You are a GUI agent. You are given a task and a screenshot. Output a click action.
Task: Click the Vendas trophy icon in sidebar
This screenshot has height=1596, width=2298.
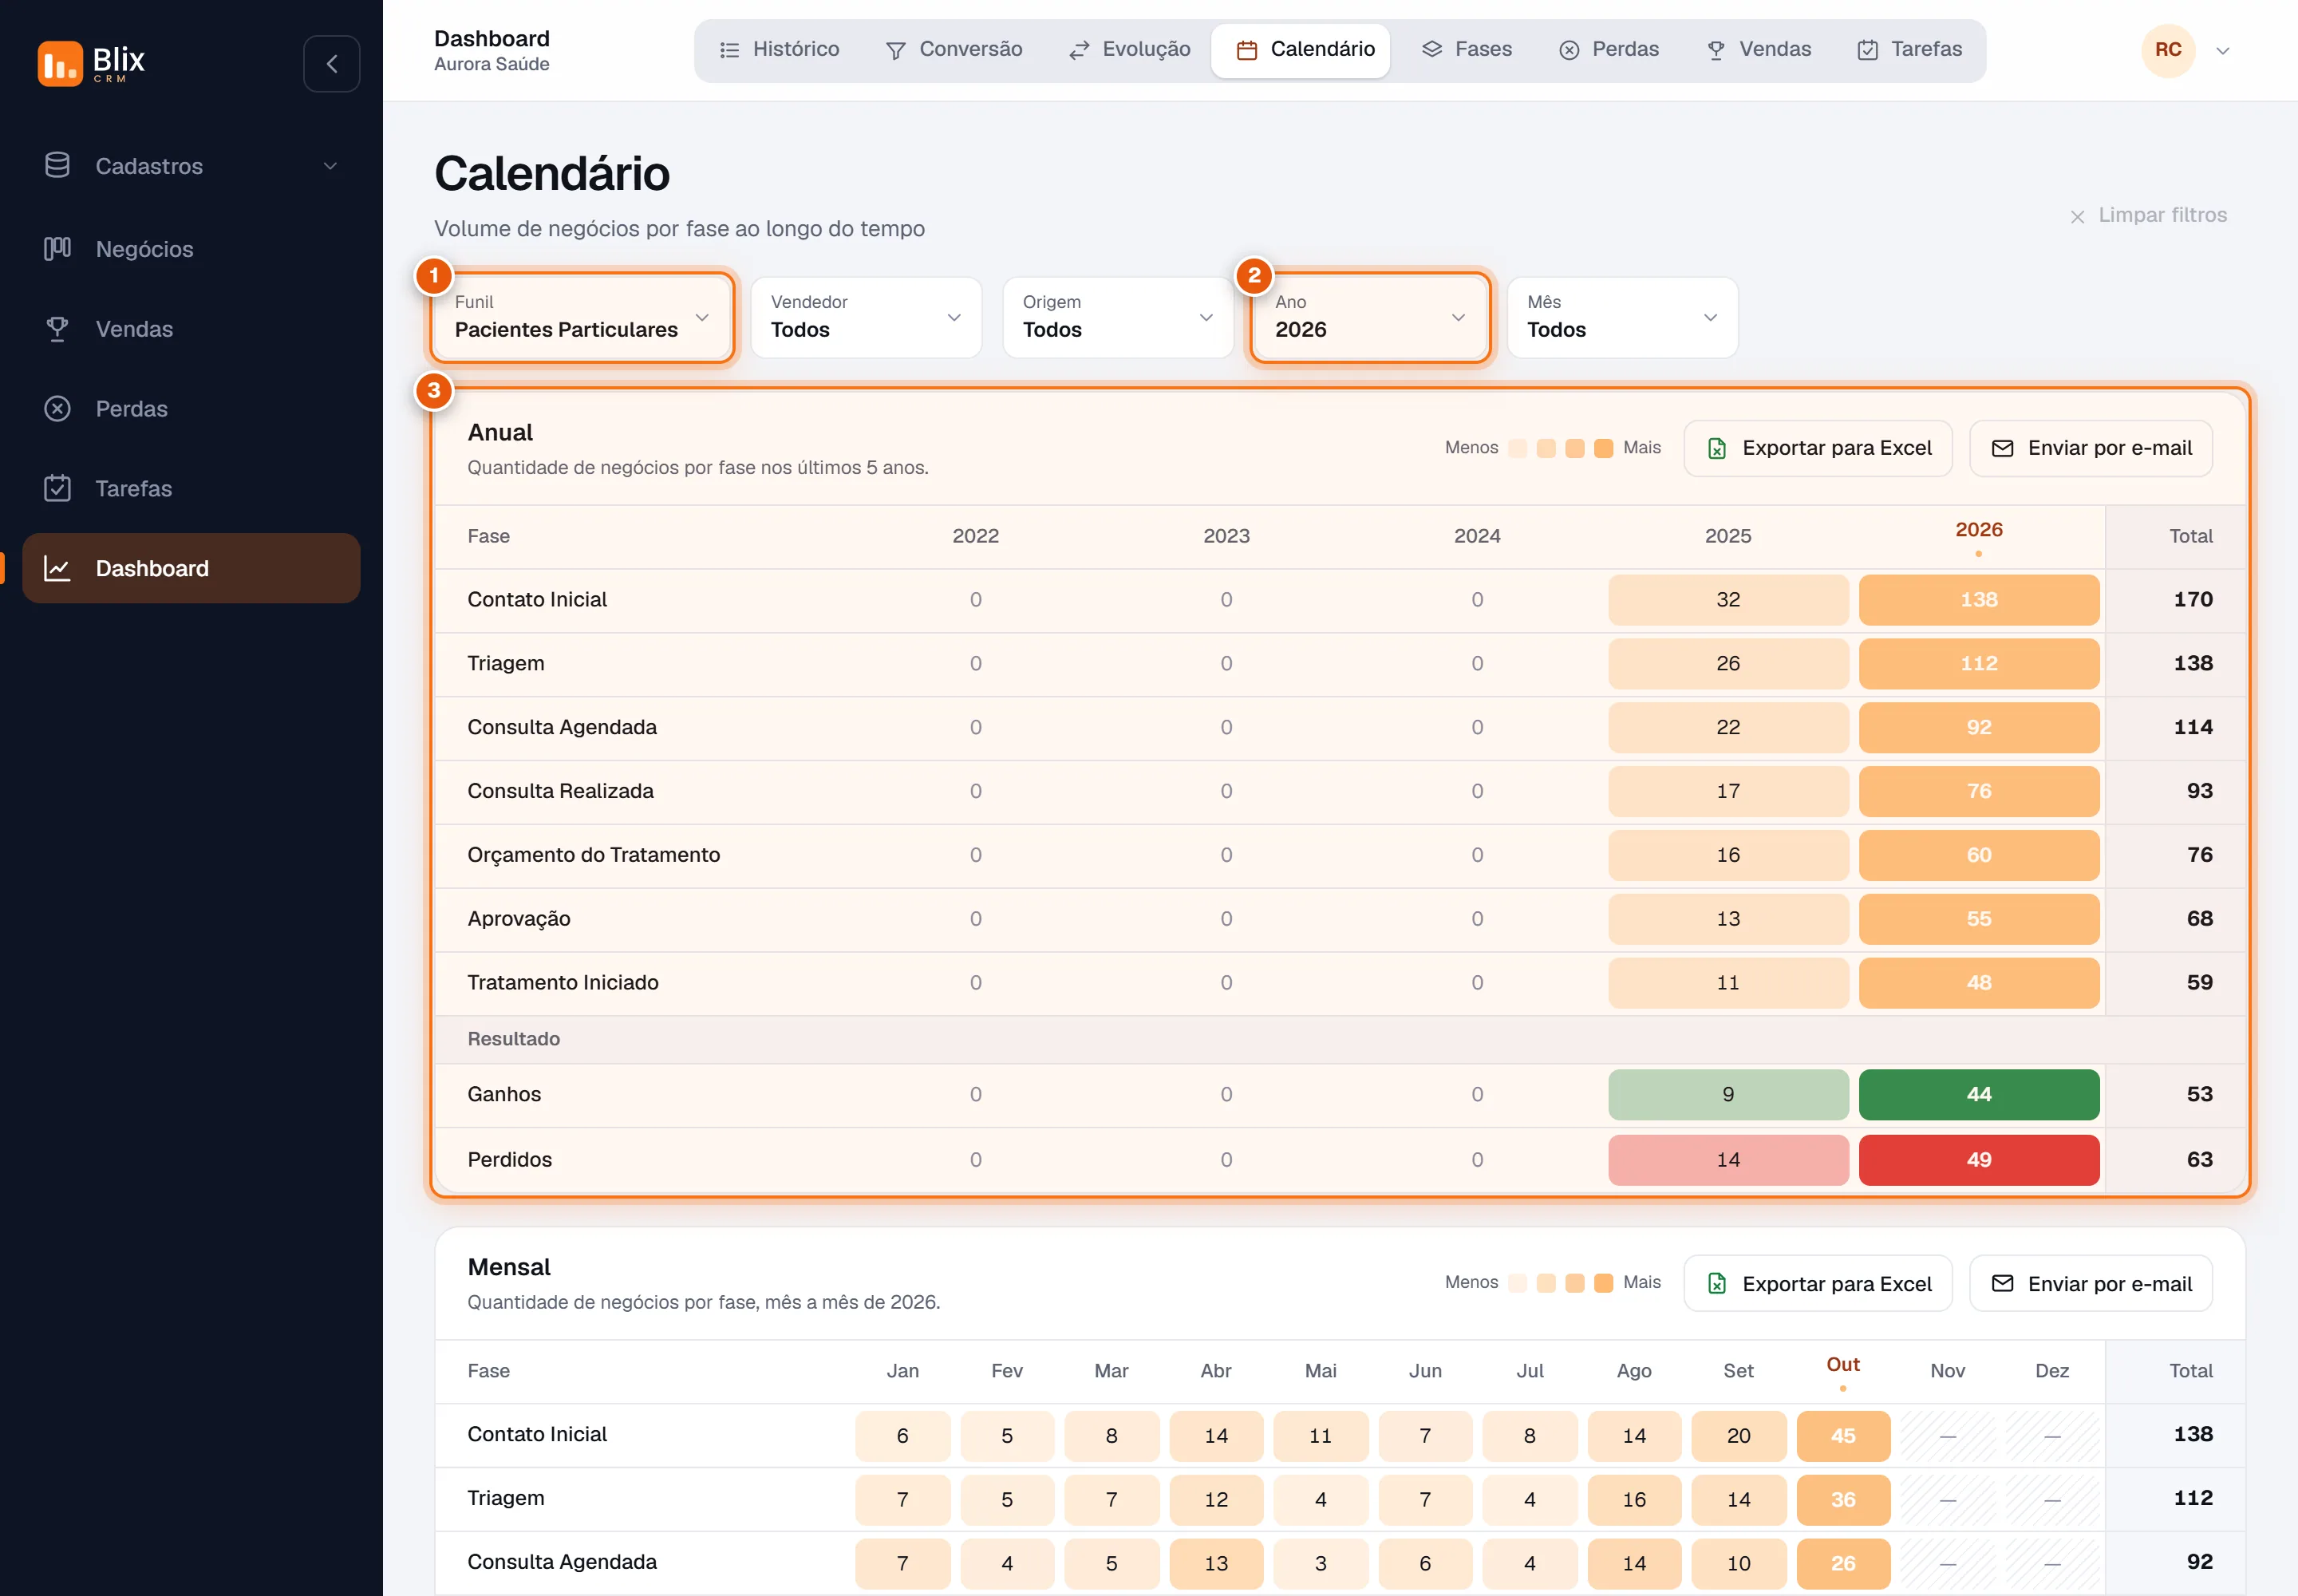click(57, 328)
